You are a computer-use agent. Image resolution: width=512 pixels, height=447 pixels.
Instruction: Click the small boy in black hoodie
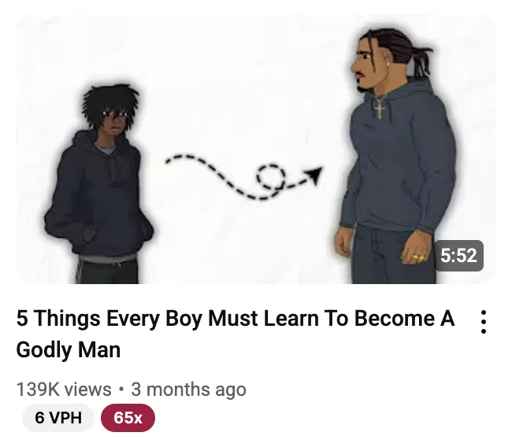pos(99,184)
